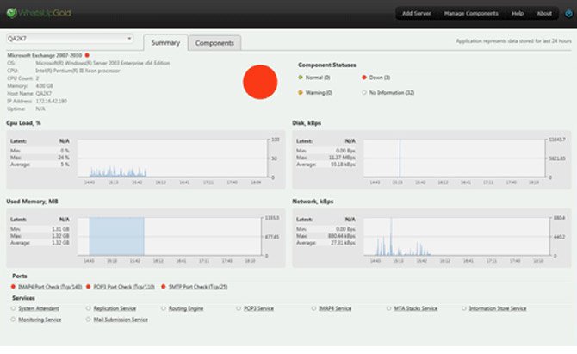Click the Cpu Load graph area
The height and width of the screenshot is (354, 577).
coord(173,158)
